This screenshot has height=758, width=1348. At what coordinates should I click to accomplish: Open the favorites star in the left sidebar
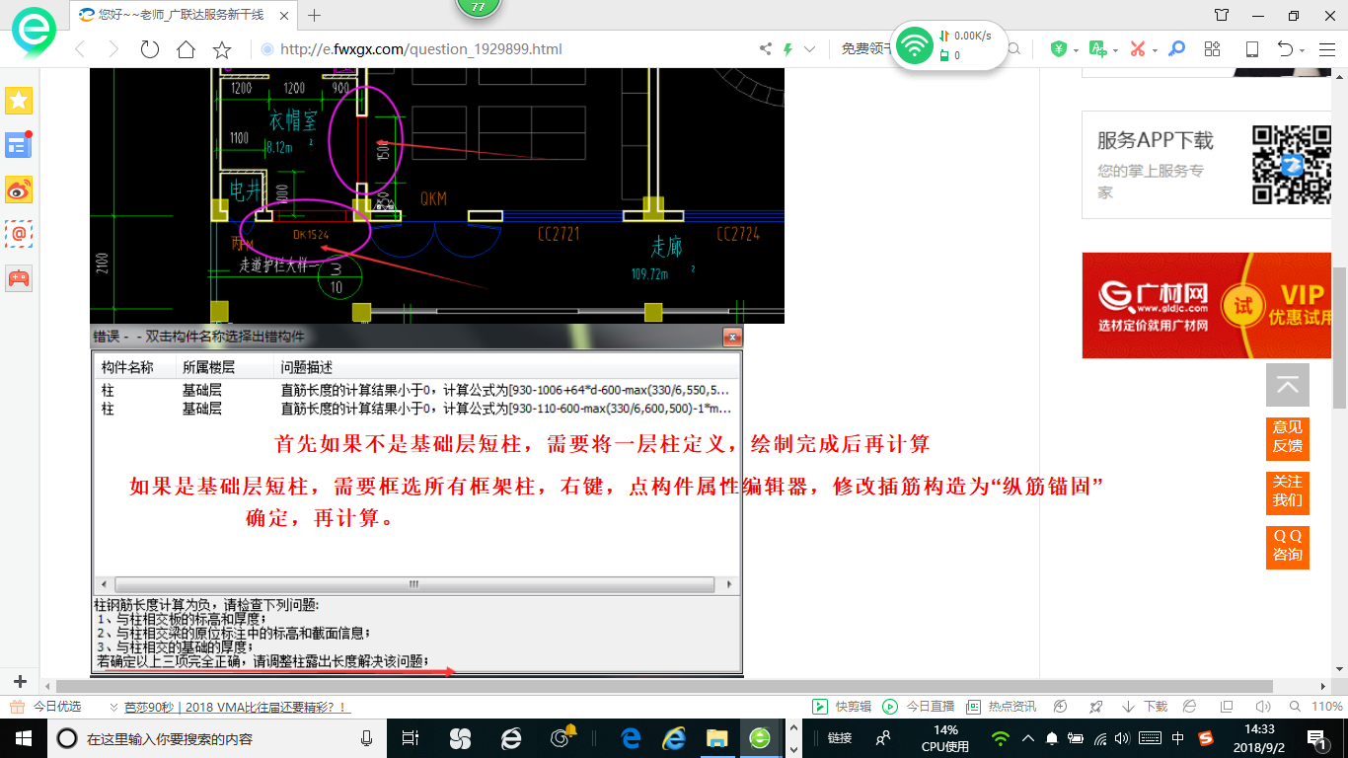pos(19,100)
